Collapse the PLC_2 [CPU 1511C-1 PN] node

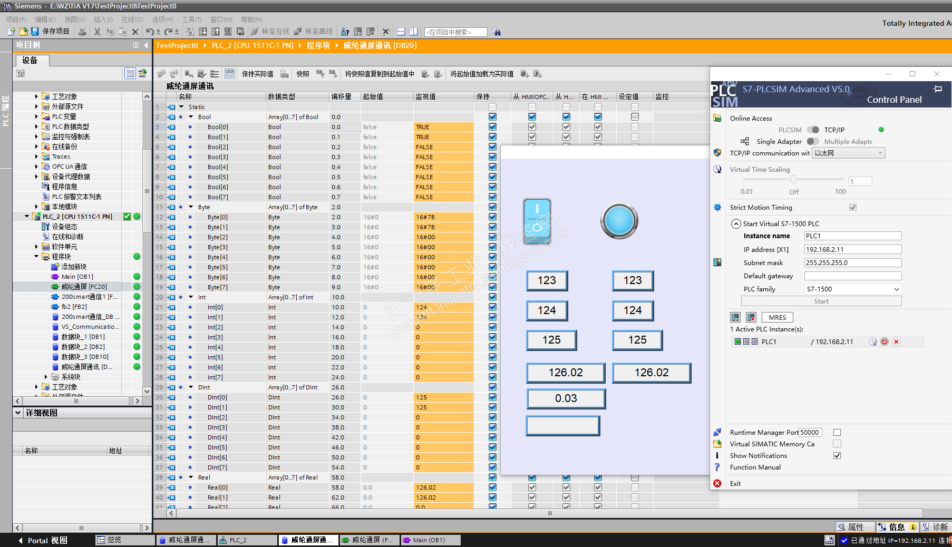pos(27,217)
